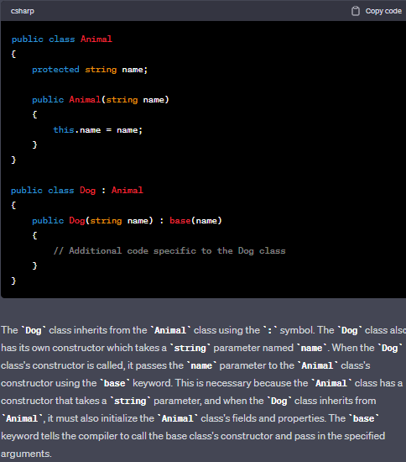406x462 pixels.
Task: Click the sentence starting 'The `Dog` class inherits'
Action: coord(159,330)
